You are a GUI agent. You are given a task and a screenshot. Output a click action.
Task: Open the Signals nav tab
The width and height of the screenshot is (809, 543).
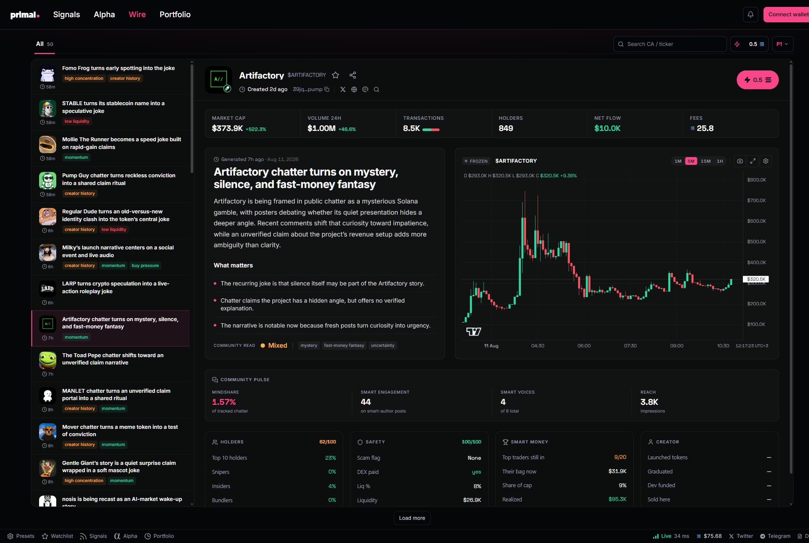point(67,15)
